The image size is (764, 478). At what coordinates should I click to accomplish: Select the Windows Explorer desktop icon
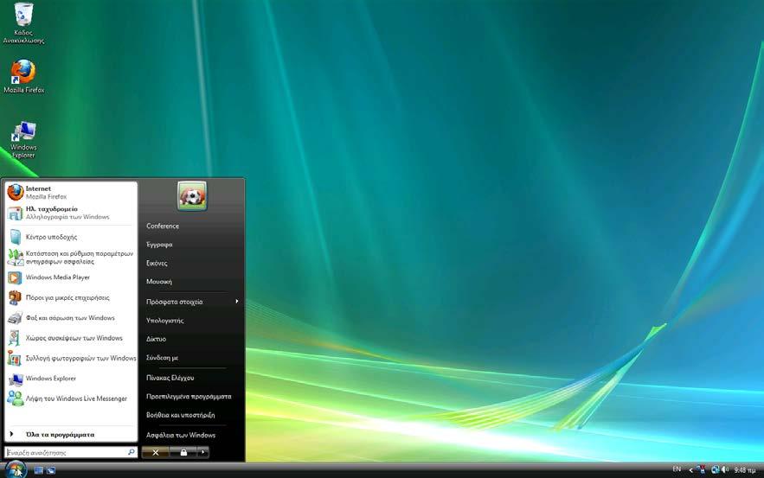pyautogui.click(x=23, y=140)
